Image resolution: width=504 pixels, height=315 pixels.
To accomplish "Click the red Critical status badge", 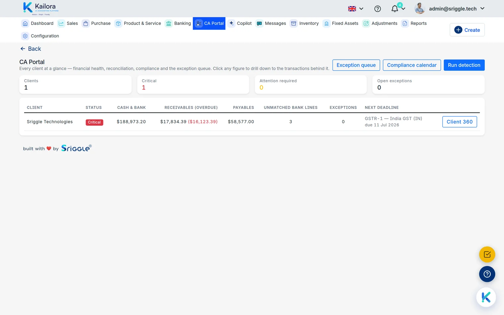I will 94,122.
